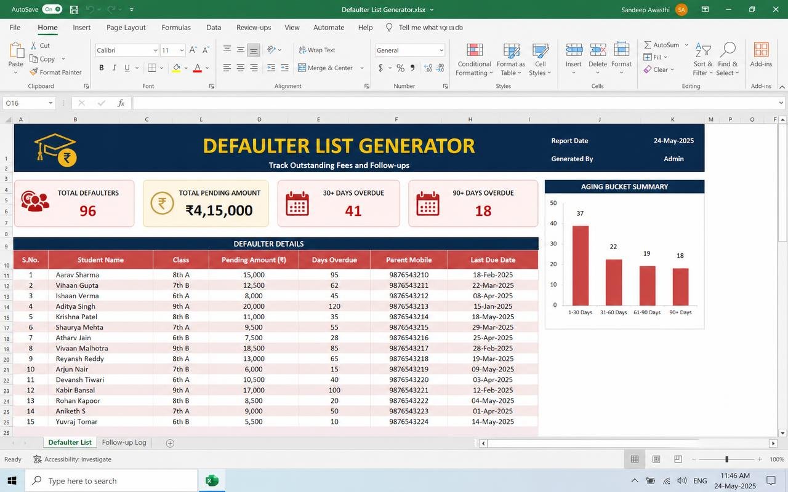This screenshot has width=788, height=492.
Task: Toggle Top Align
Action: click(227, 50)
